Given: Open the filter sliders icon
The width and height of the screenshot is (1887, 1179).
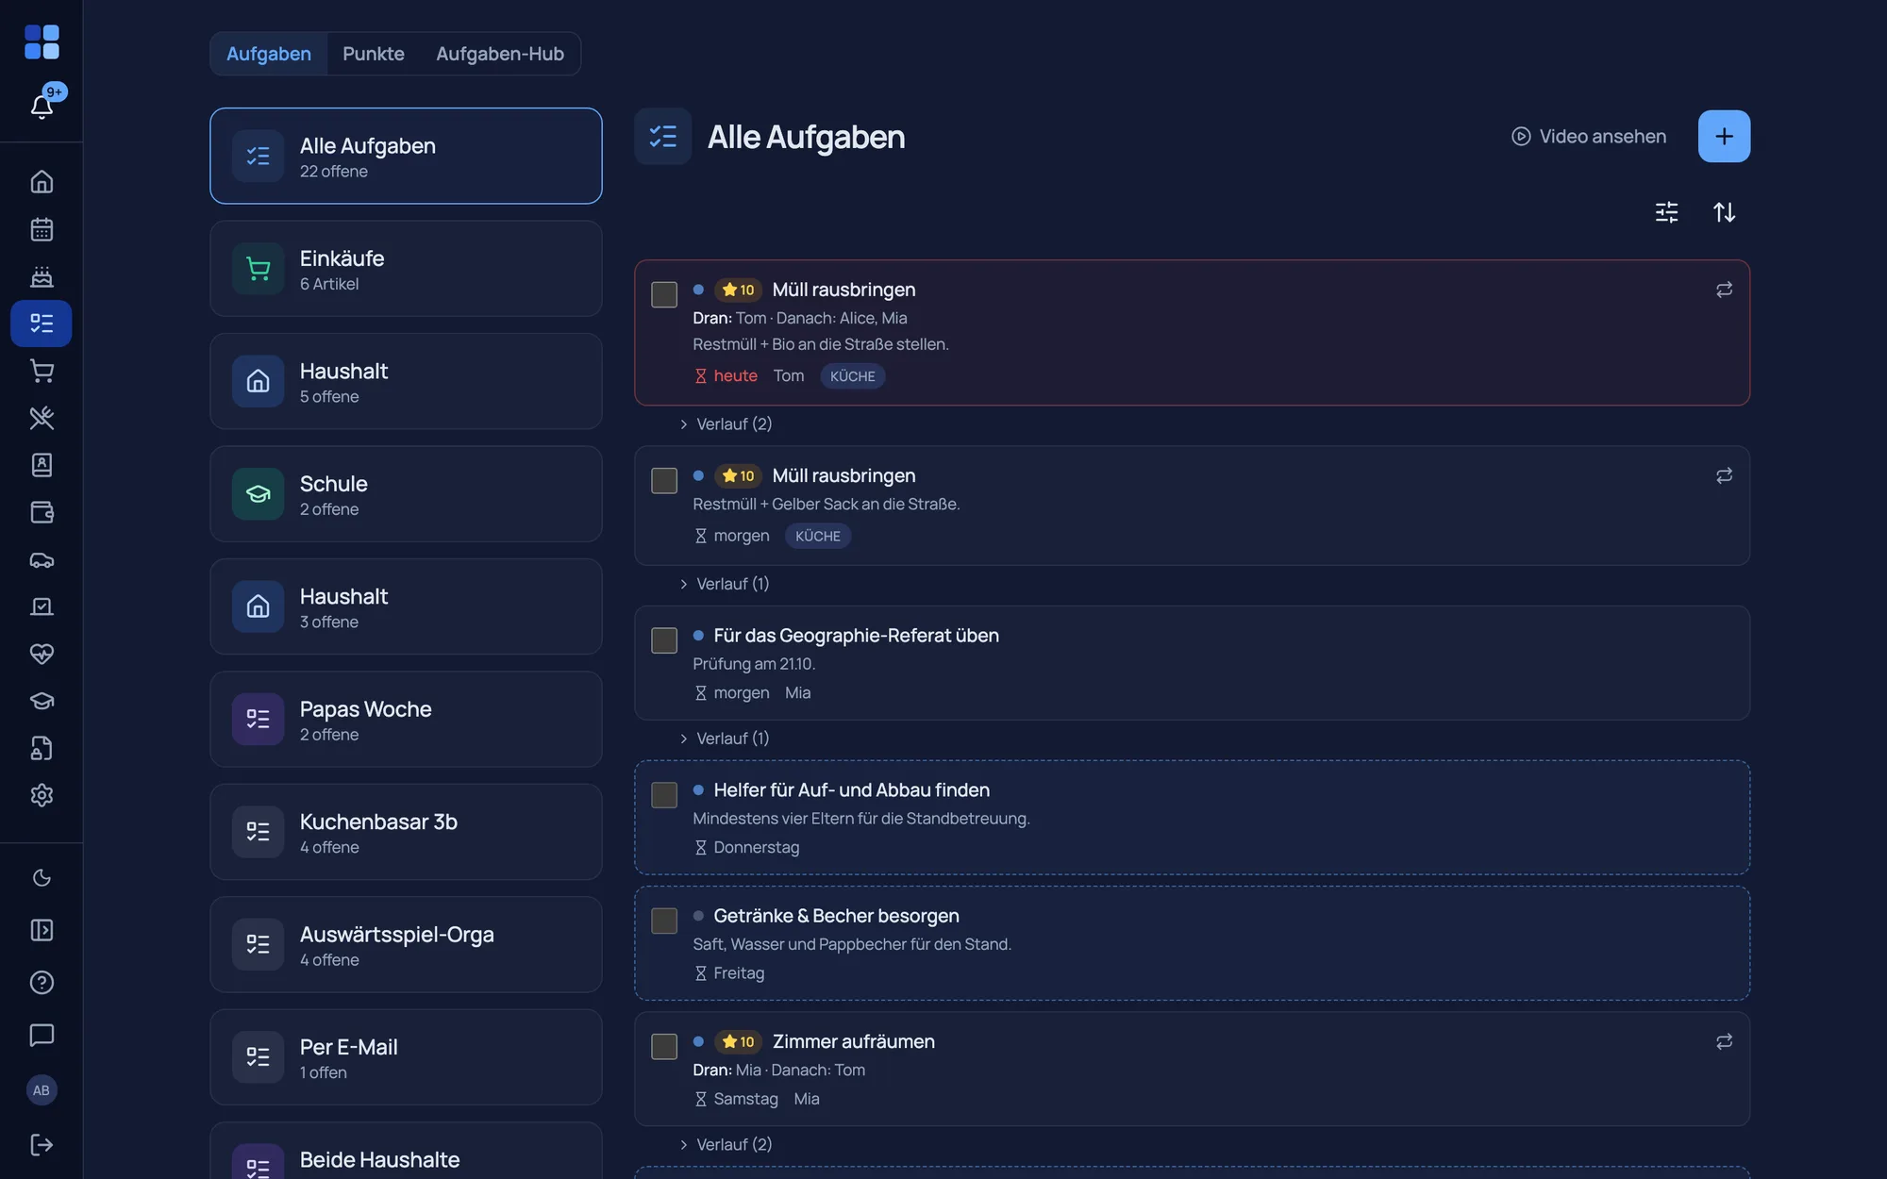Looking at the screenshot, I should click(x=1666, y=212).
